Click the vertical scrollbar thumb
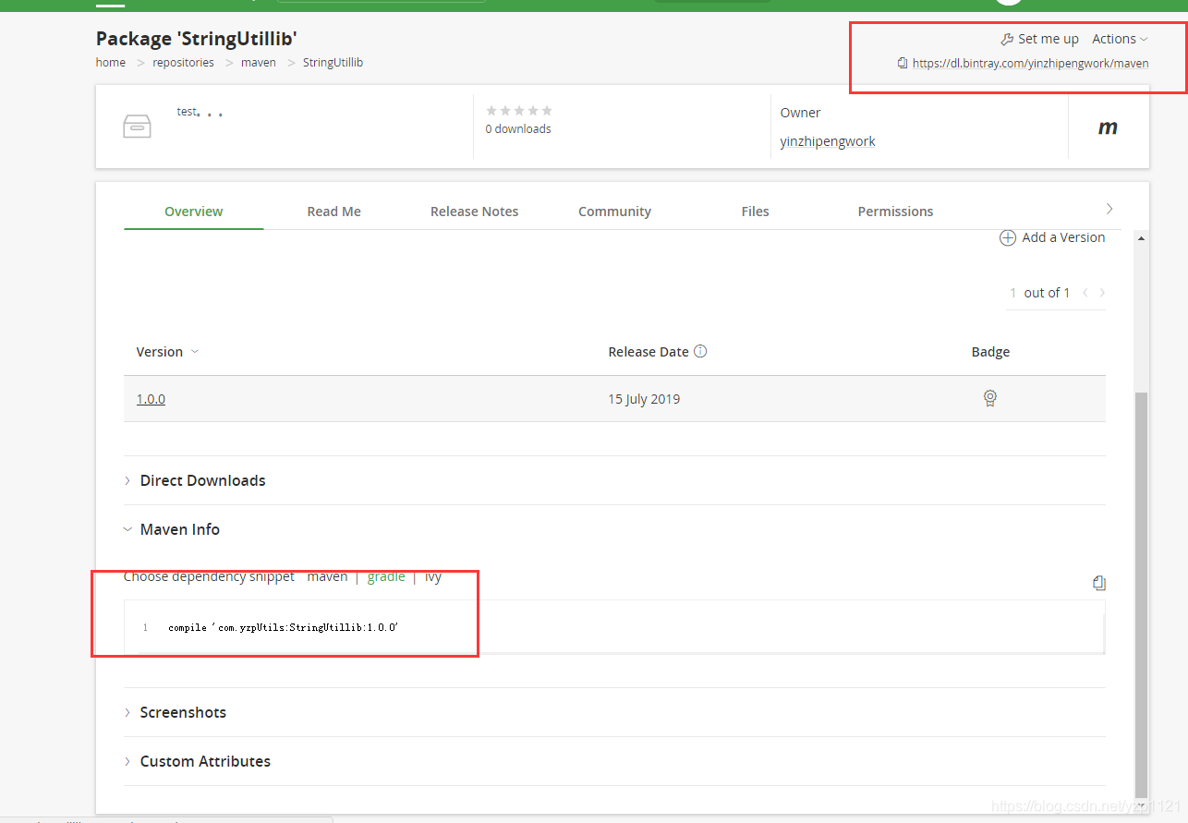This screenshot has height=823, width=1188. click(x=1141, y=593)
